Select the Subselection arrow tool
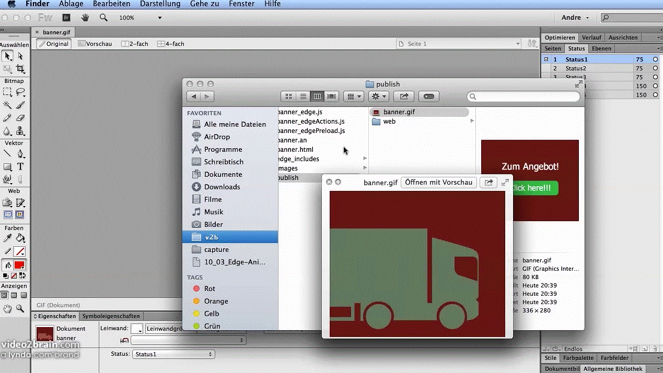This screenshot has width=663, height=373. pyautogui.click(x=20, y=56)
